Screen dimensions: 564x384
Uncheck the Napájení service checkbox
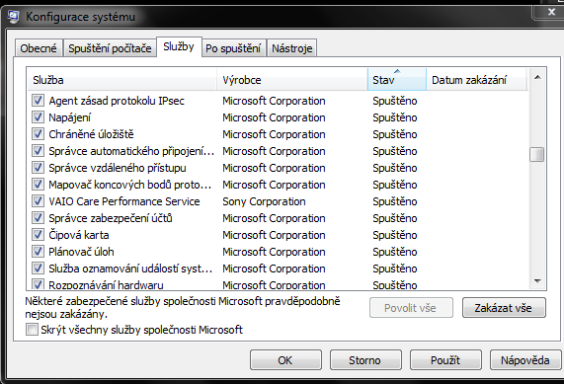tap(38, 116)
